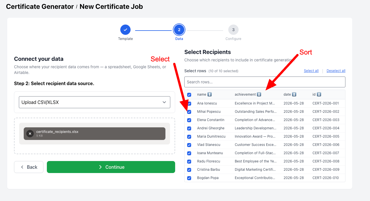Click the id column header text
The height and width of the screenshot is (201, 370).
tap(314, 95)
